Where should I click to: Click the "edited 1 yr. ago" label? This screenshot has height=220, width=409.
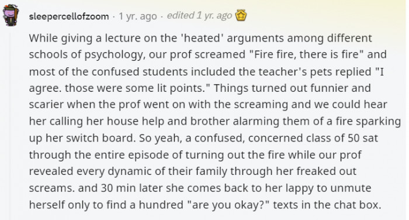[x=200, y=15]
